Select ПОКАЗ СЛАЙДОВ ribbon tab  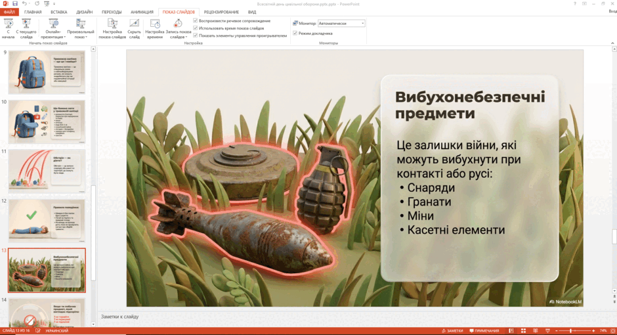point(179,12)
